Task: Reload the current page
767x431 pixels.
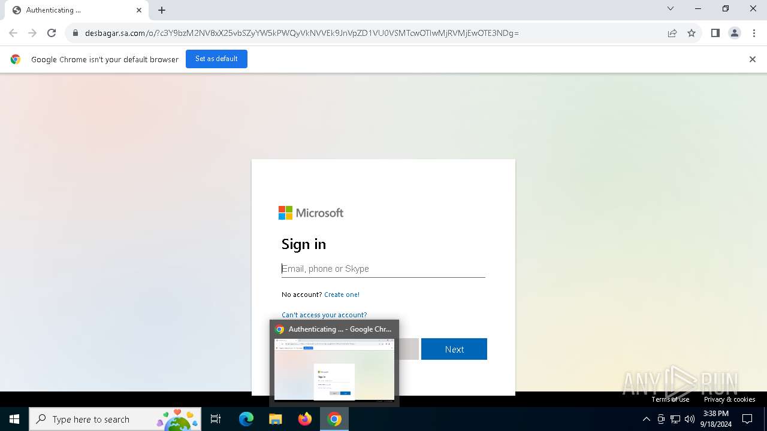Action: click(52, 33)
